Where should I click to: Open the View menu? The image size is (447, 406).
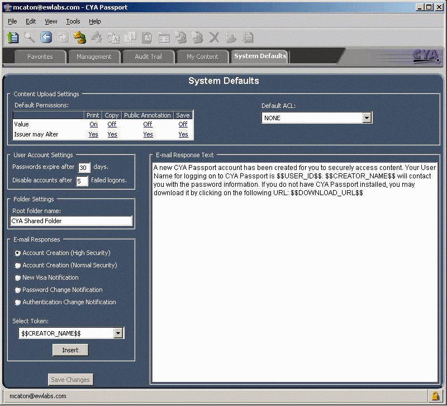pyautogui.click(x=51, y=21)
